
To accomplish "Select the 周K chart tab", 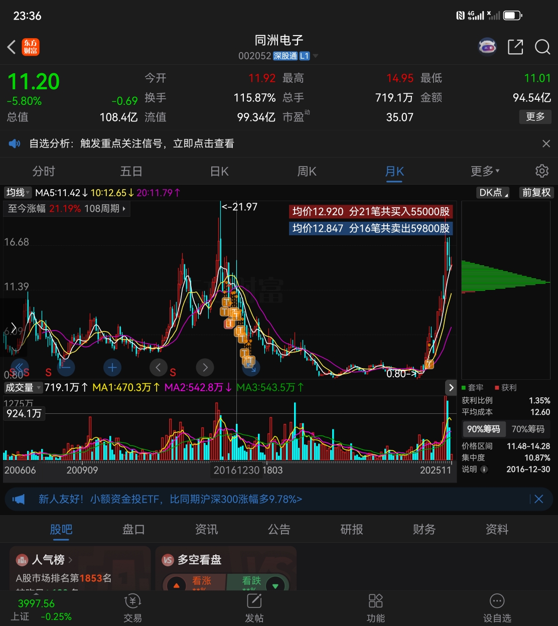I will 307,172.
